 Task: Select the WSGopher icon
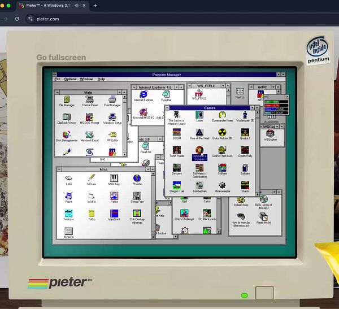click(270, 136)
